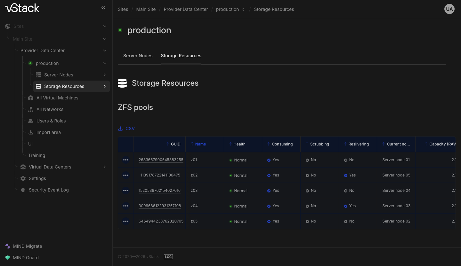Click Import area download icon
Image resolution: width=461 pixels, height=266 pixels.
[x=31, y=132]
